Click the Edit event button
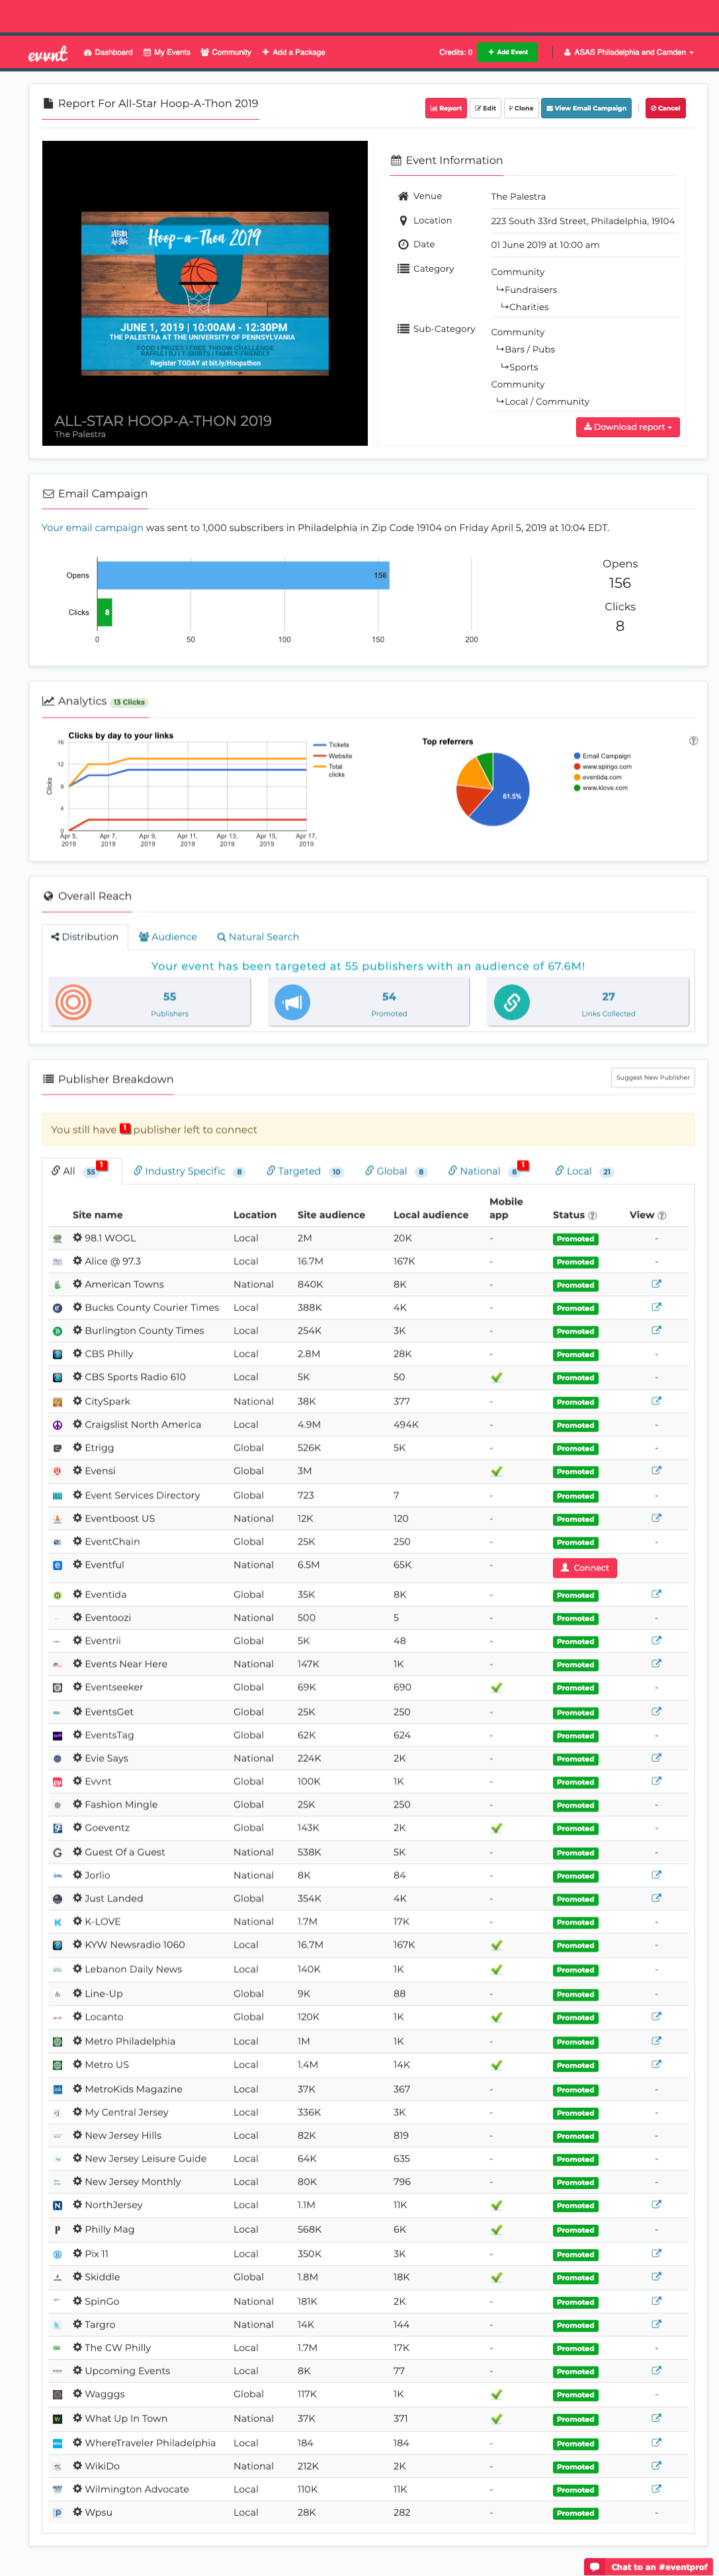The width and height of the screenshot is (719, 2576). pyautogui.click(x=485, y=108)
